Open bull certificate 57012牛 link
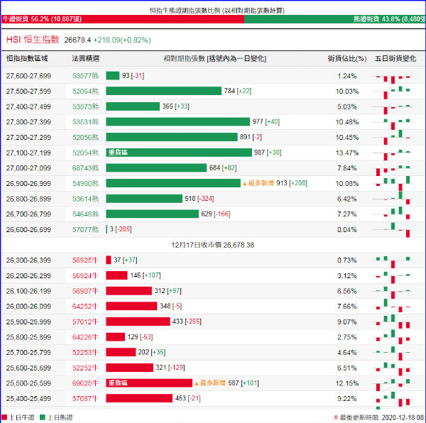Viewport: 426px width, 423px height. click(x=84, y=322)
